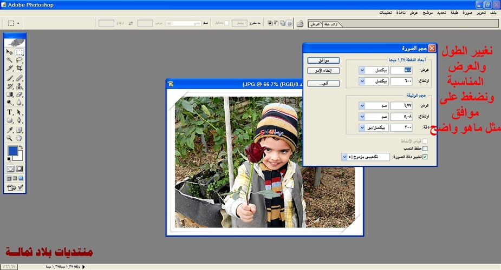Viewport: 501px width, 270px height.
Task: Select the Eyedropper tool
Action: point(10,130)
